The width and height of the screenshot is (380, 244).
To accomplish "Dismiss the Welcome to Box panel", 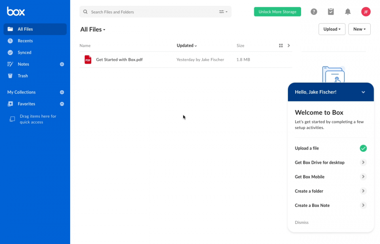I will [301, 222].
